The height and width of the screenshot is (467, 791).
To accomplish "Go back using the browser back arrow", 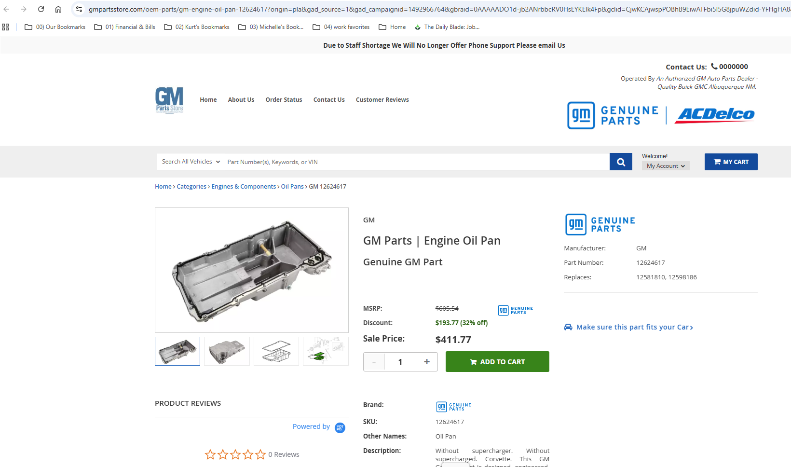I will tap(7, 9).
